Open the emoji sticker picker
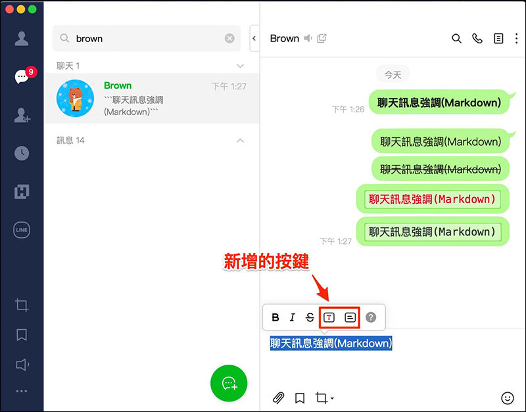Viewport: 526px width, 412px height. (507, 398)
